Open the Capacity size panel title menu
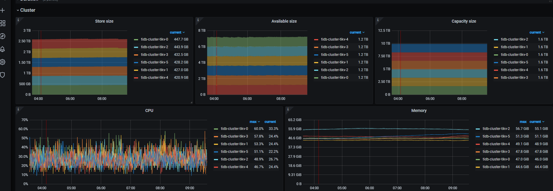This screenshot has height=191, width=553. pyautogui.click(x=464, y=21)
